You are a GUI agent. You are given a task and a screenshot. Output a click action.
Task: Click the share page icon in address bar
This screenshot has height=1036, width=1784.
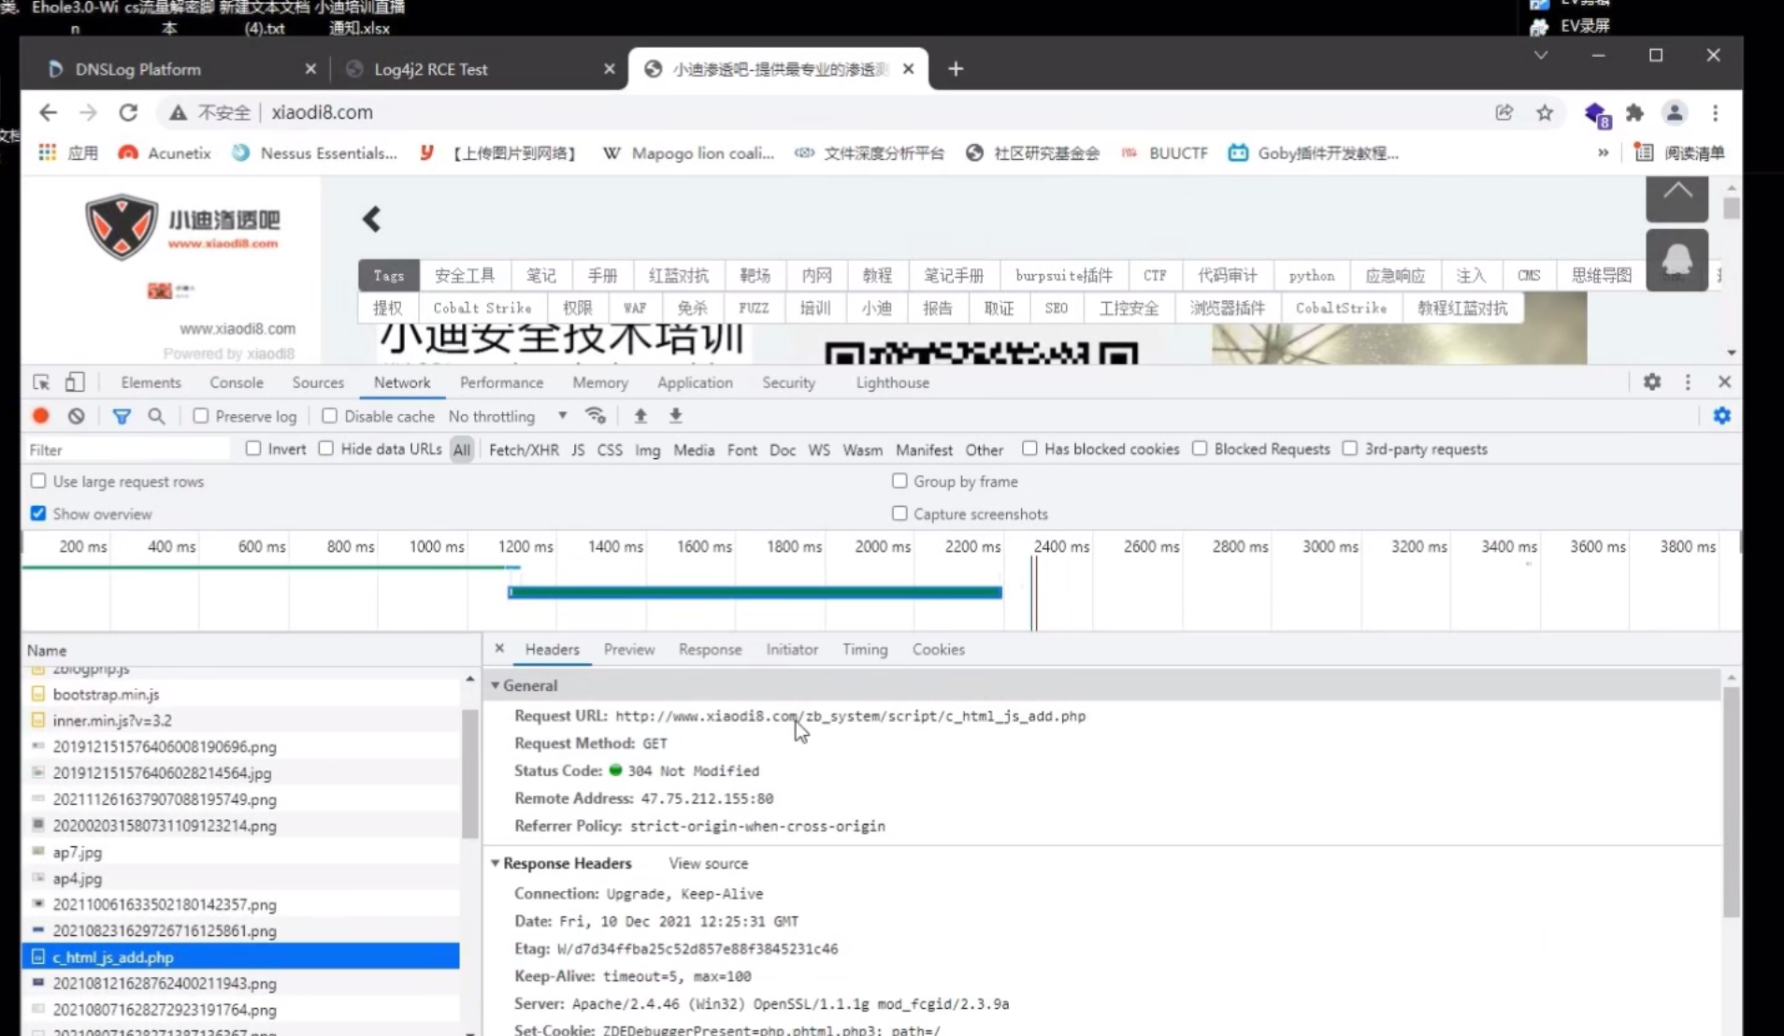coord(1503,112)
